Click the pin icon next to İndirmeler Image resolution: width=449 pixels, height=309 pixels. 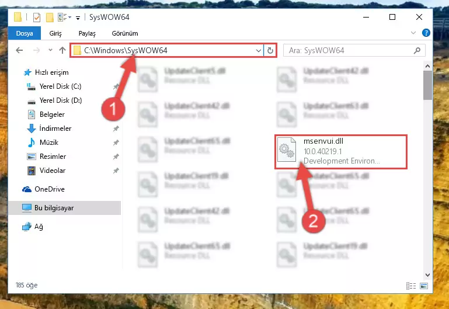tap(116, 129)
